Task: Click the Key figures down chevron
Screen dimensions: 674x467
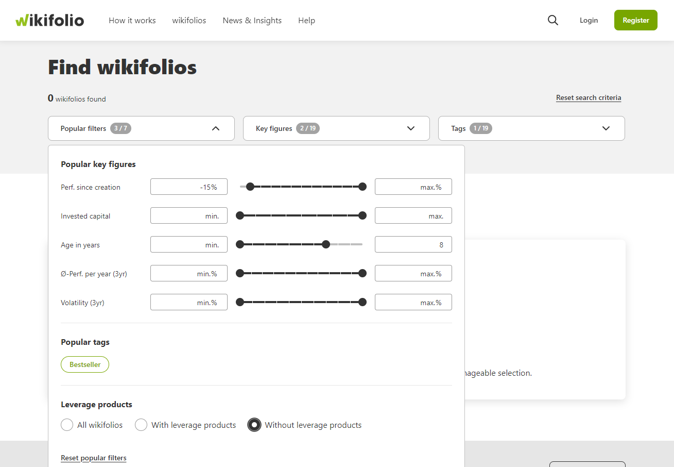Action: pyautogui.click(x=411, y=128)
